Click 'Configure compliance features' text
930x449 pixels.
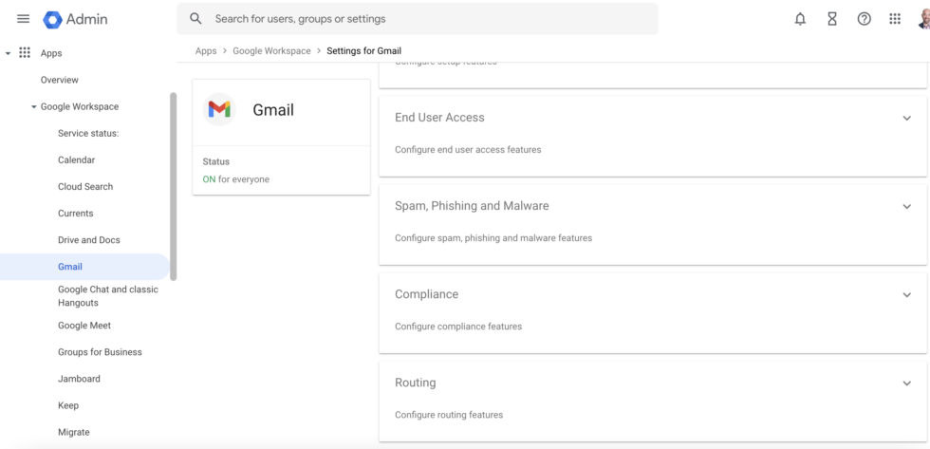458,327
